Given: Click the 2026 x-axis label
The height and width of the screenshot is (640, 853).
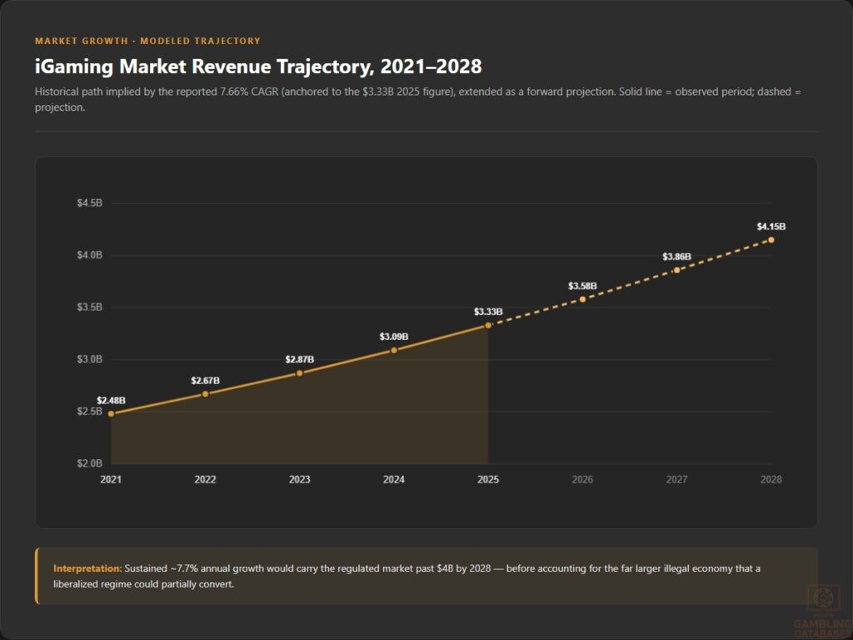Looking at the screenshot, I should point(582,479).
